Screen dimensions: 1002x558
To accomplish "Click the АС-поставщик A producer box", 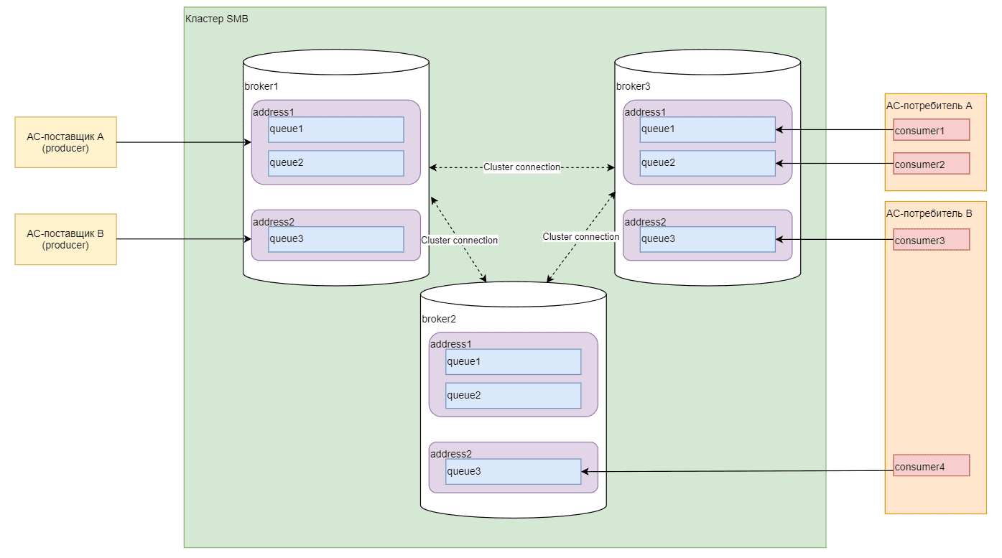I will (65, 142).
